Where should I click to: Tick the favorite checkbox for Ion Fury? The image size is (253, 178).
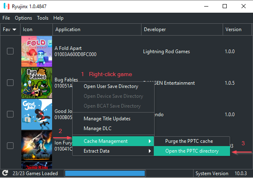pos(10,146)
